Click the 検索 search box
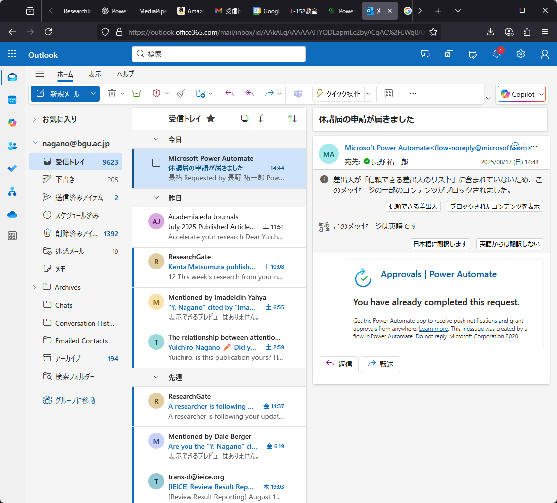The width and height of the screenshot is (557, 503). point(219,54)
